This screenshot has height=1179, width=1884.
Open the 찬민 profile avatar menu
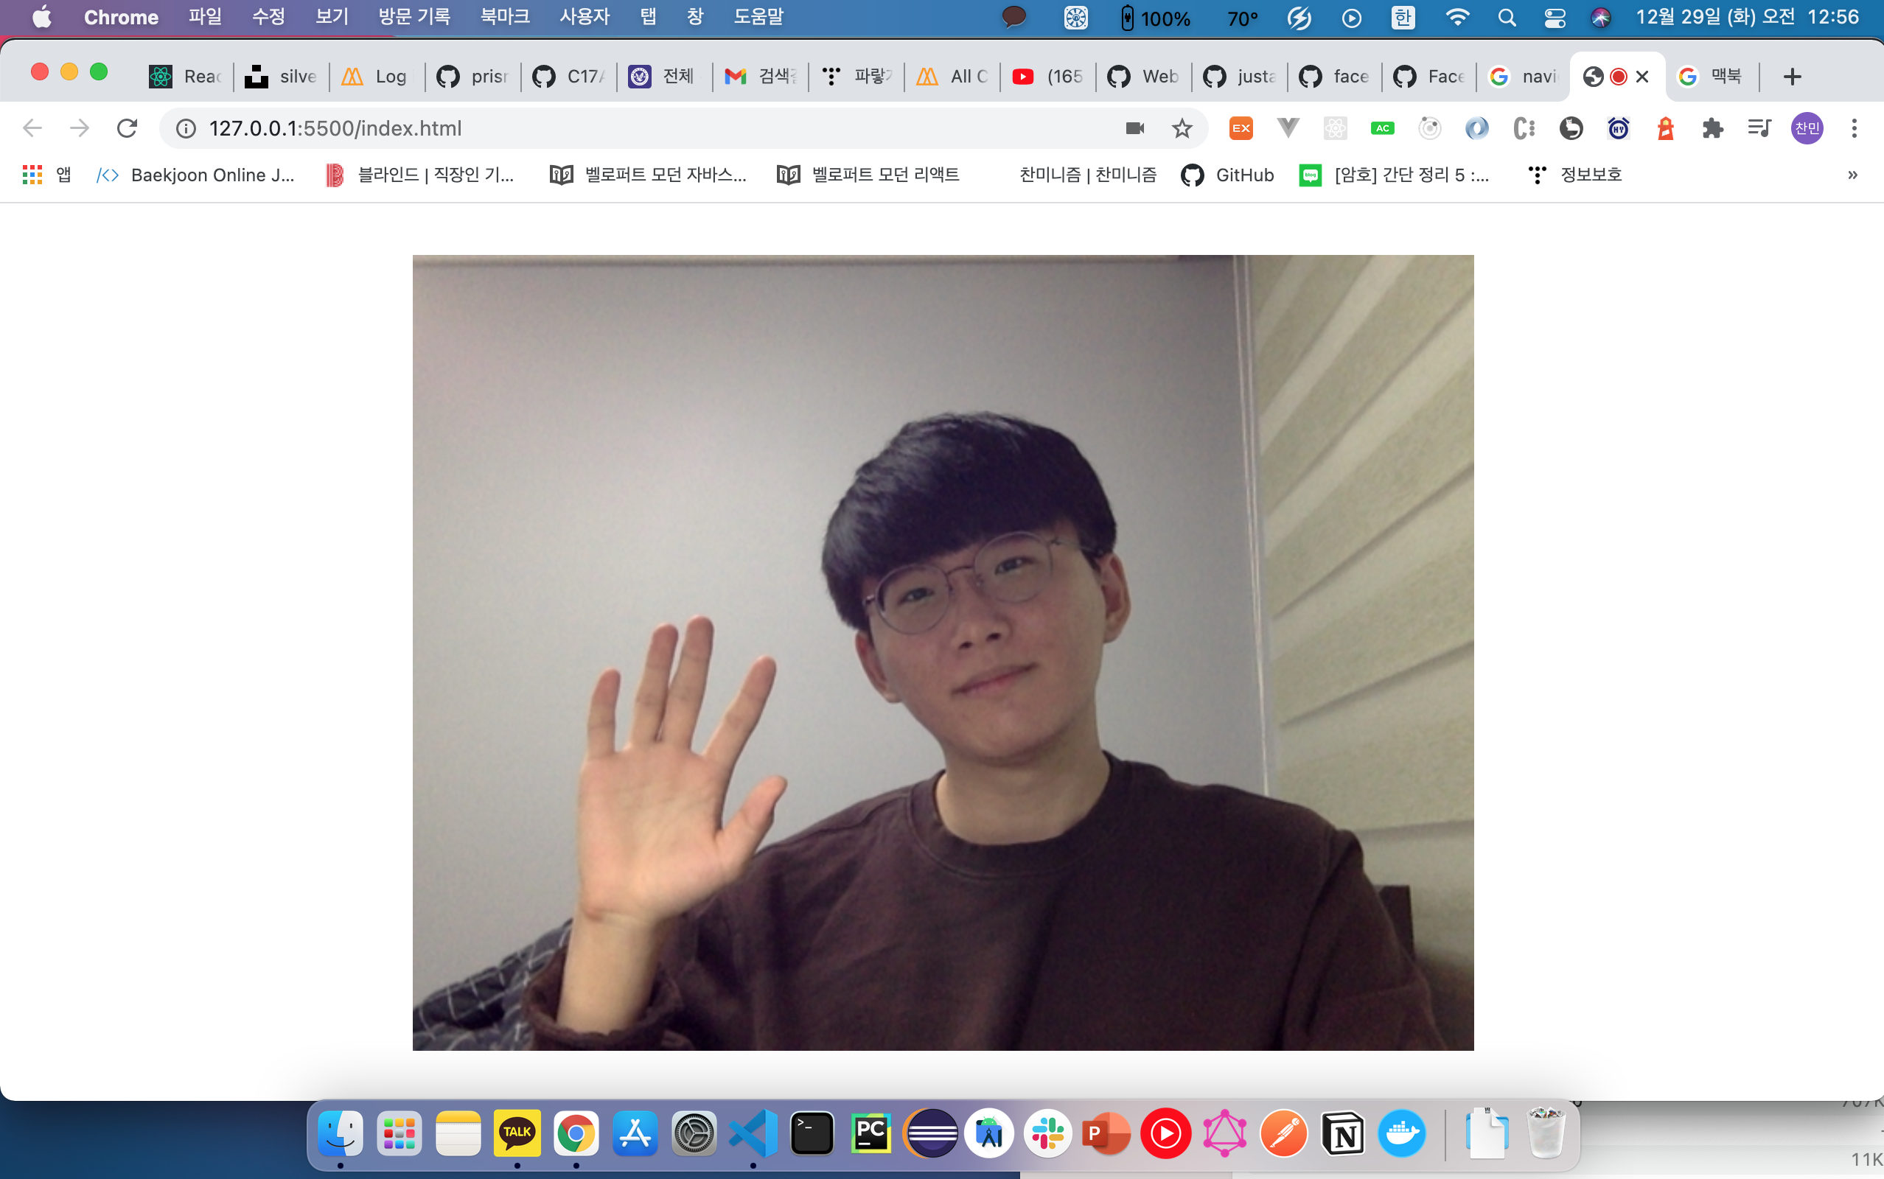click(1807, 128)
